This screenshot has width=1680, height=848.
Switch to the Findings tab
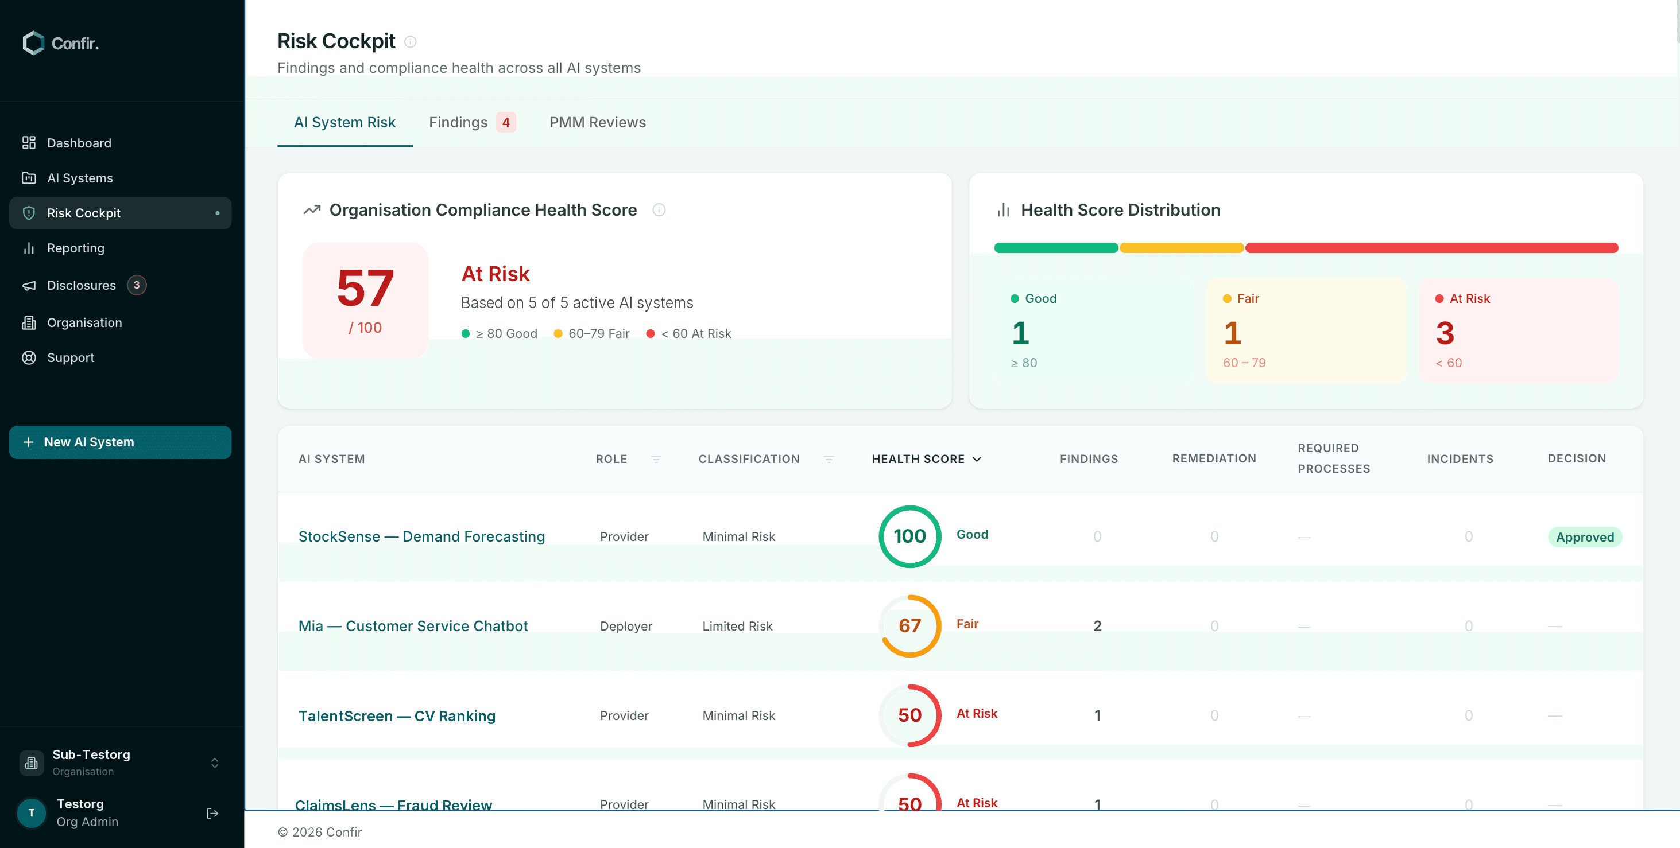[x=472, y=123]
